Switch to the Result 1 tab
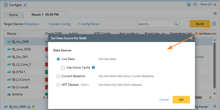Viewport: 220px width, 110px height. click(45, 15)
